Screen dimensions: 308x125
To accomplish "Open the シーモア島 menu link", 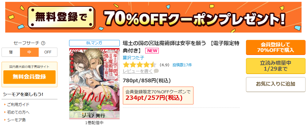I will 16,120.
